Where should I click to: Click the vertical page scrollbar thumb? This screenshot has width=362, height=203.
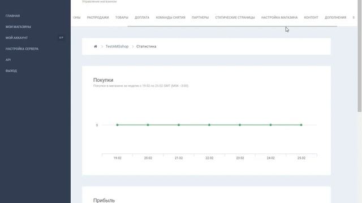(360, 56)
